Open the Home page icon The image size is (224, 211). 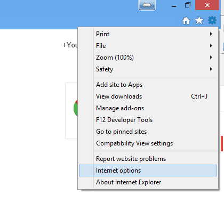point(186,21)
